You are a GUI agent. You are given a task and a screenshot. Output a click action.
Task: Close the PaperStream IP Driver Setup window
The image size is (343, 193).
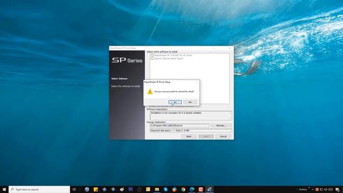(x=230, y=48)
